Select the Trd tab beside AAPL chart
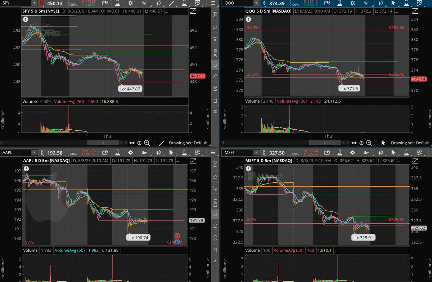 tap(215, 164)
